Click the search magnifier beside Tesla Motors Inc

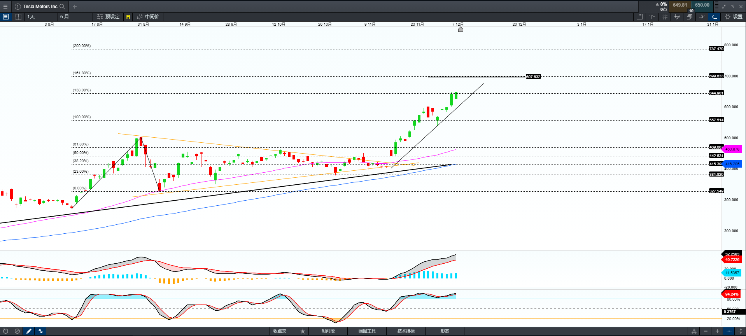[62, 7]
